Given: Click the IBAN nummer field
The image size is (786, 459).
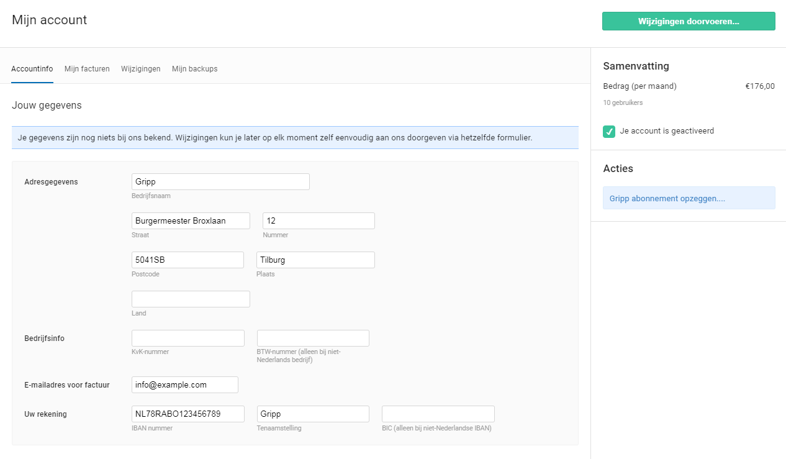Looking at the screenshot, I should 187,414.
